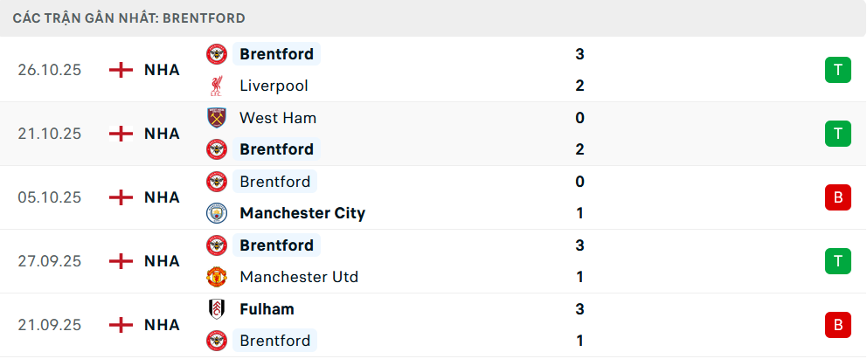Open the Manchester City team link
Image resolution: width=867 pixels, height=359 pixels.
pos(302,213)
